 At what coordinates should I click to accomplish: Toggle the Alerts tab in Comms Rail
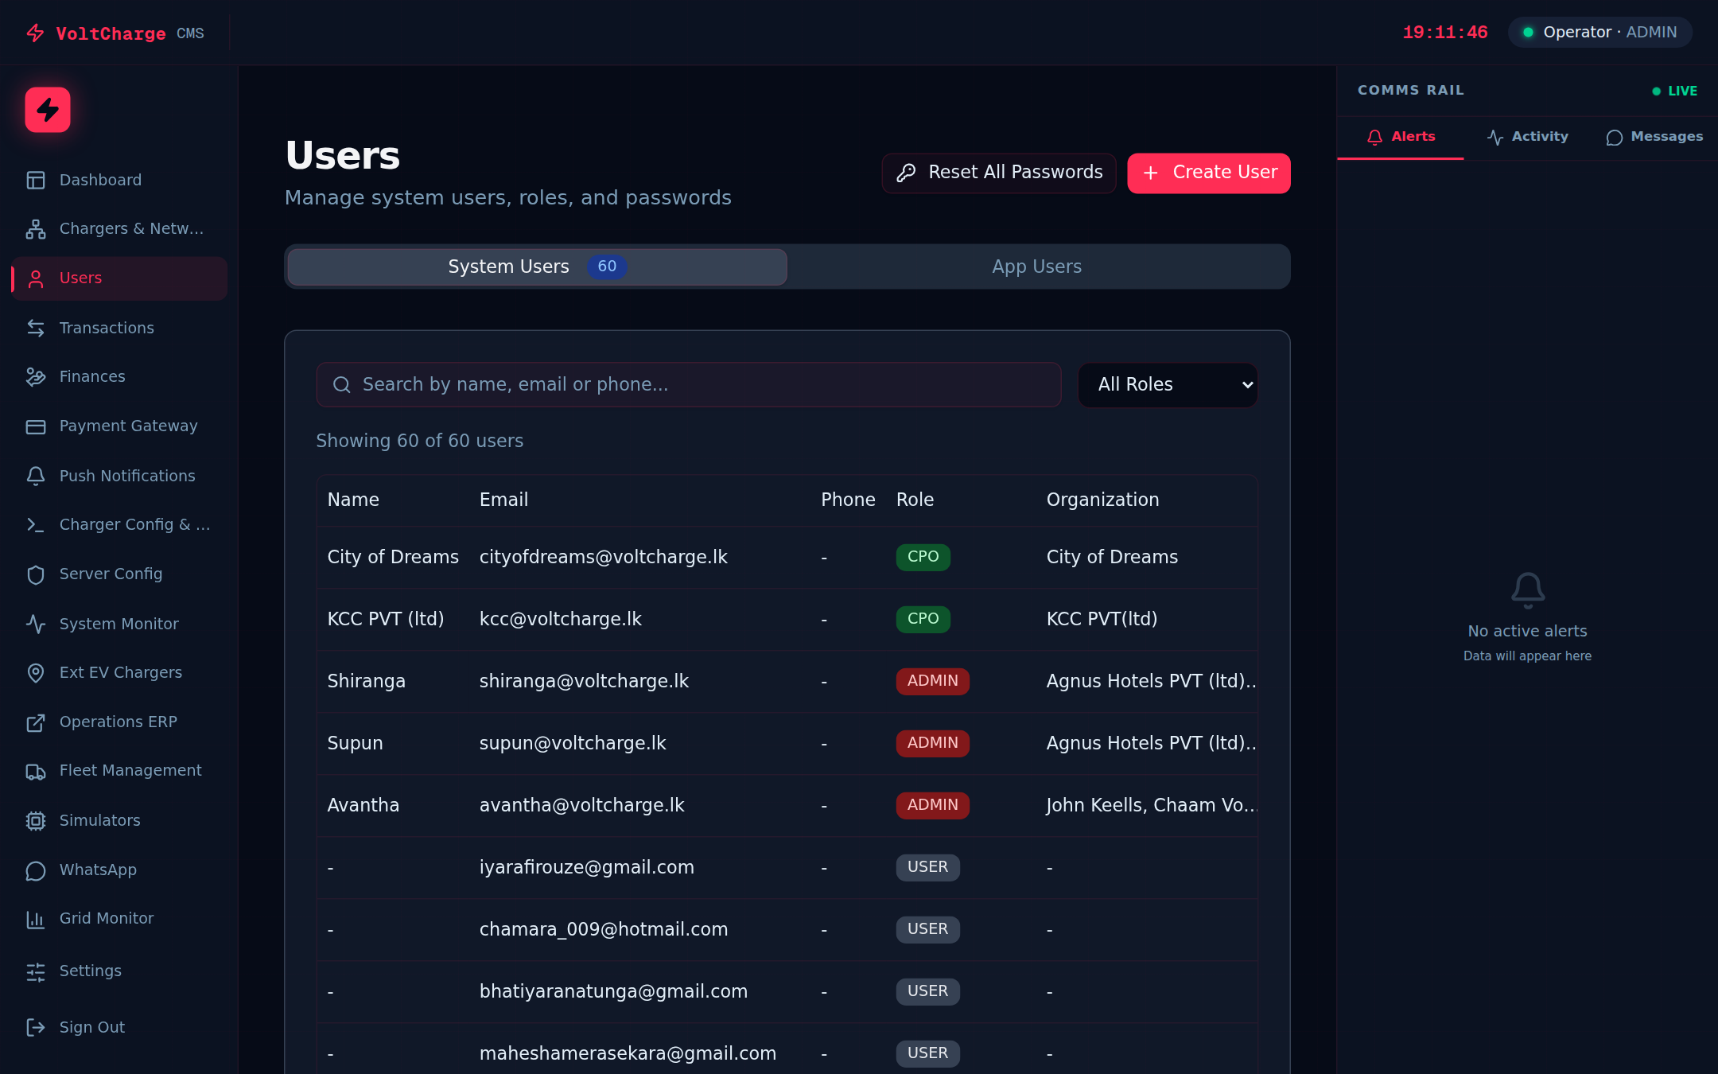pos(1401,136)
